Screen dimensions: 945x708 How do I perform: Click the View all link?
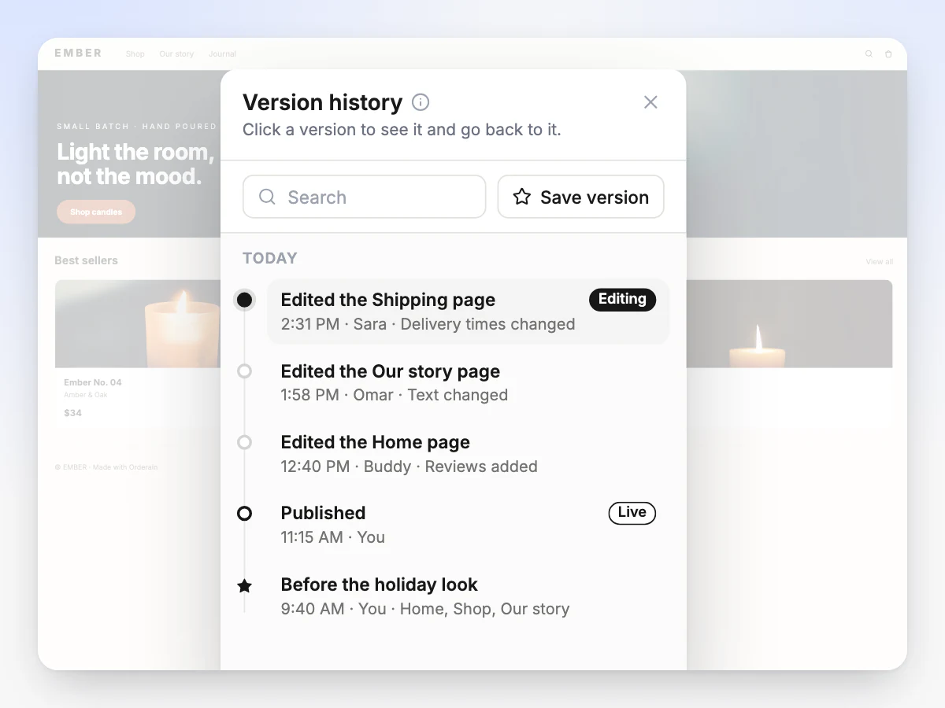[x=880, y=262]
